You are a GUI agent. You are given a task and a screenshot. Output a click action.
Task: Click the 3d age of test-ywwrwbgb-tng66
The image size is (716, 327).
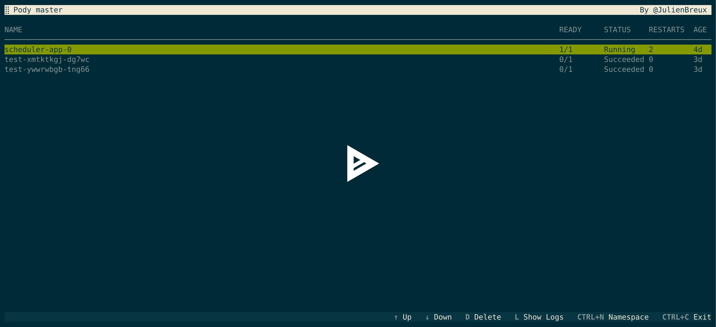pyautogui.click(x=698, y=70)
